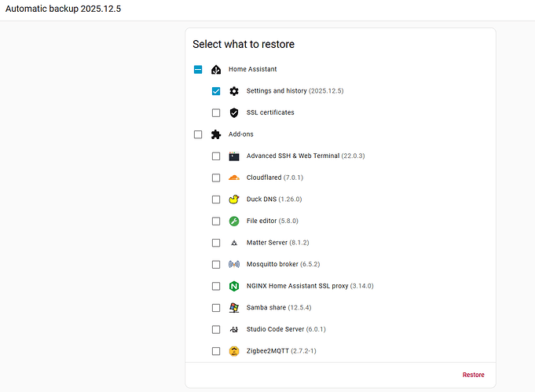Click the Cloudflared cloud icon
535x392 pixels.
coord(234,178)
